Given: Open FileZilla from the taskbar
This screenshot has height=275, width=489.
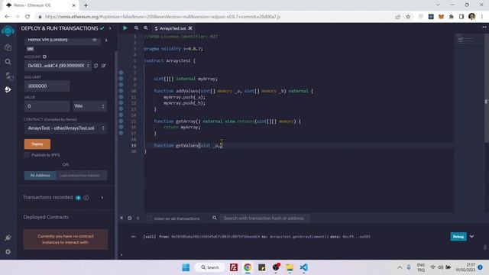Looking at the screenshot, I should [234, 267].
